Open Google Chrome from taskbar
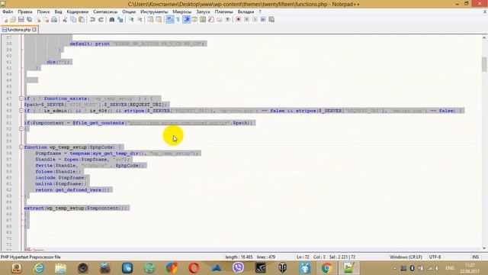Screen dimensions: 488x275 pos(327,268)
